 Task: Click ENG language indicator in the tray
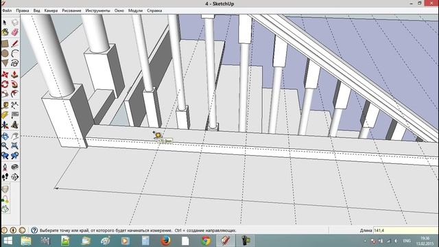click(x=407, y=241)
